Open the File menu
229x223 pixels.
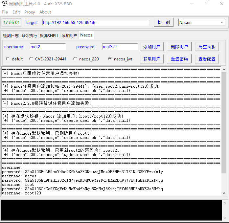tap(5, 12)
